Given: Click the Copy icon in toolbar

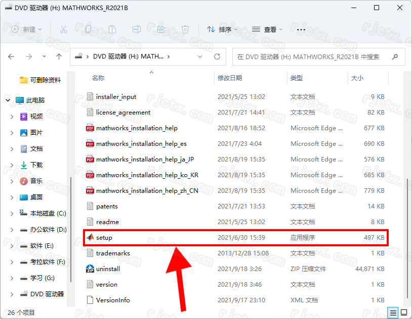Looking at the screenshot, I should click(x=88, y=29).
